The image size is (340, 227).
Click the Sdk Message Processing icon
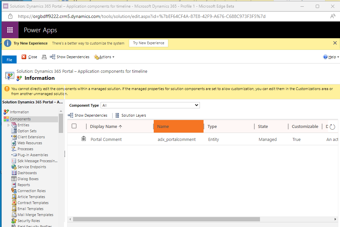(14, 161)
